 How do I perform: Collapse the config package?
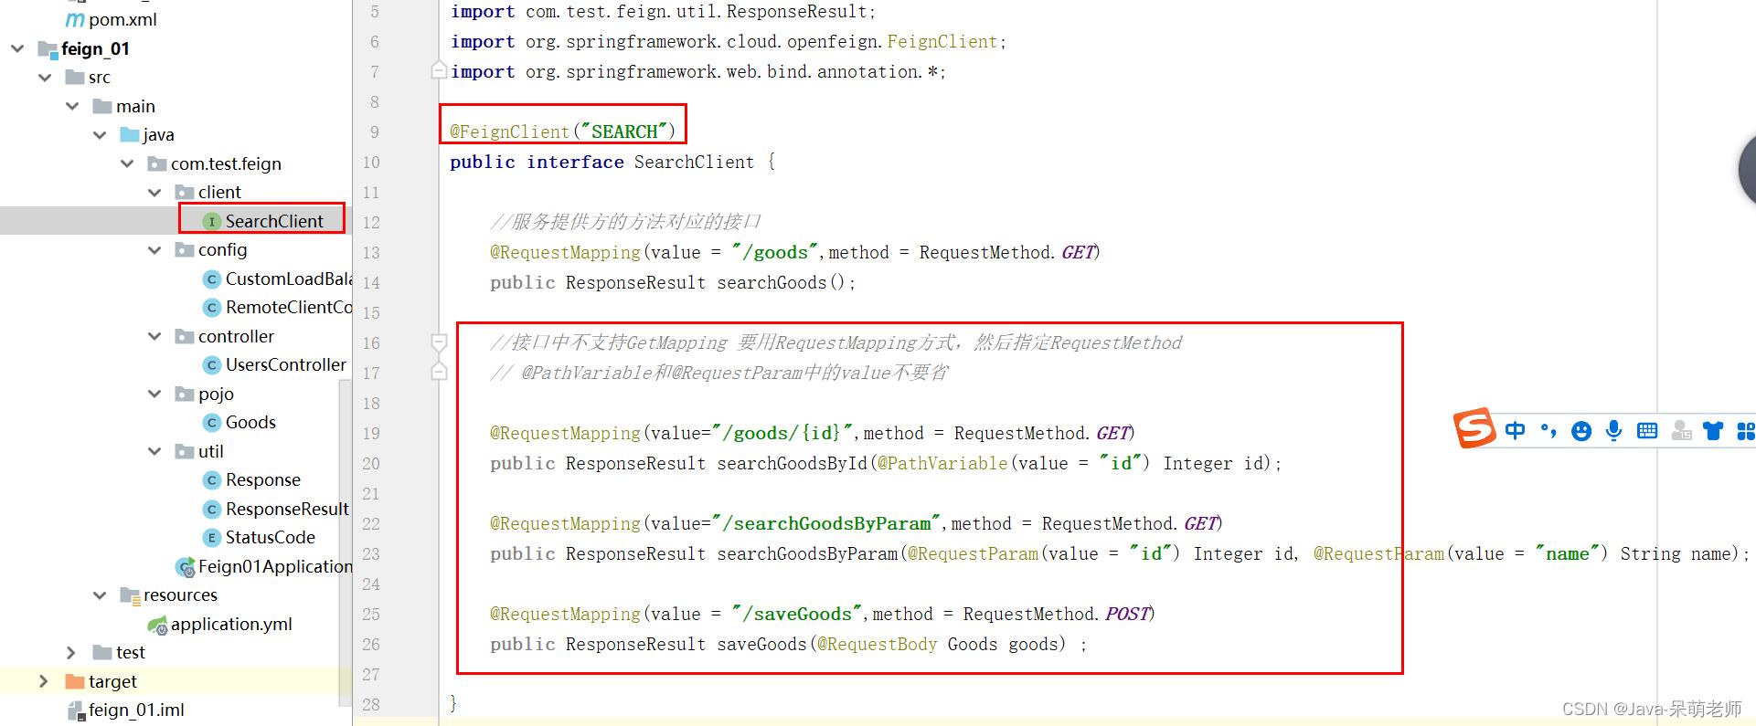tap(154, 250)
